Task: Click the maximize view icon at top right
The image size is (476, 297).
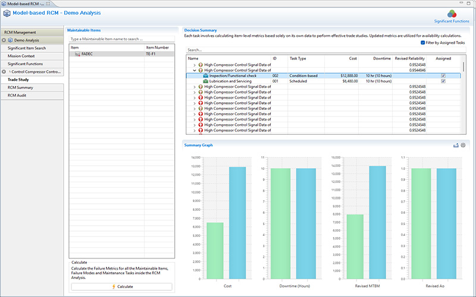Action: point(468,3)
